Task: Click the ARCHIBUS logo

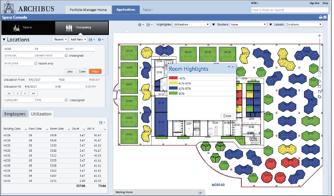Action: click(x=28, y=8)
